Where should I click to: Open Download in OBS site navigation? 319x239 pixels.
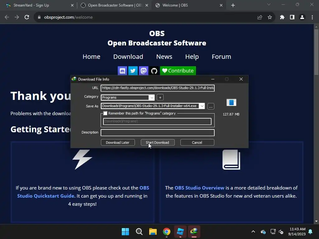[128, 57]
